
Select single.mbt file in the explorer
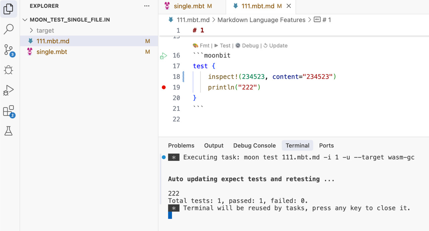click(x=52, y=52)
